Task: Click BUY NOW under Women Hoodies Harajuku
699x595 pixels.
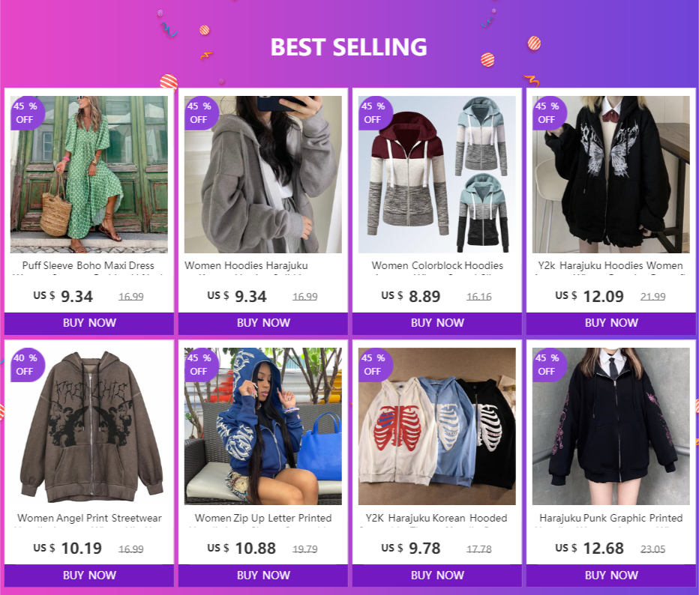Action: [x=263, y=323]
